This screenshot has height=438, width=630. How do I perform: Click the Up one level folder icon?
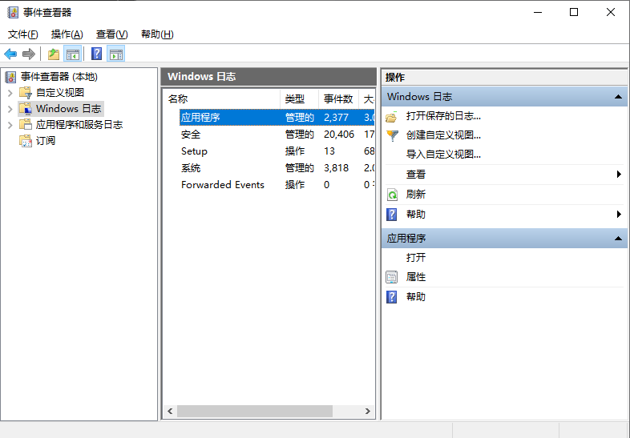pyautogui.click(x=54, y=54)
